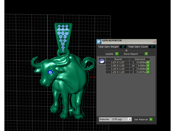Close the Gem Reporter panel
The image size is (175, 131).
(154, 41)
